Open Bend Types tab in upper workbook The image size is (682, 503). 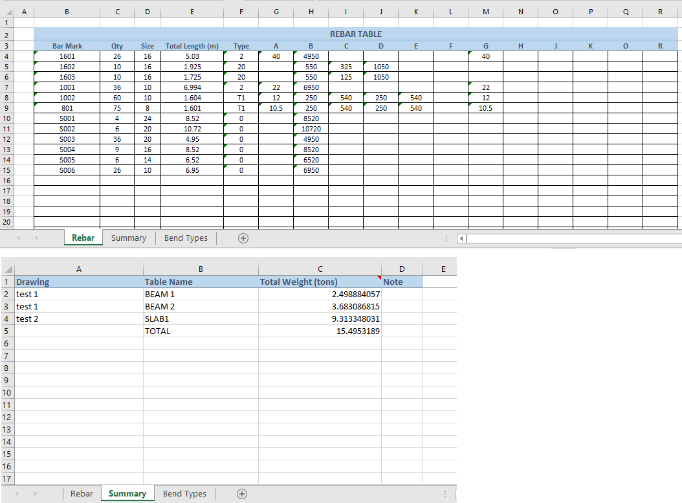click(x=186, y=238)
